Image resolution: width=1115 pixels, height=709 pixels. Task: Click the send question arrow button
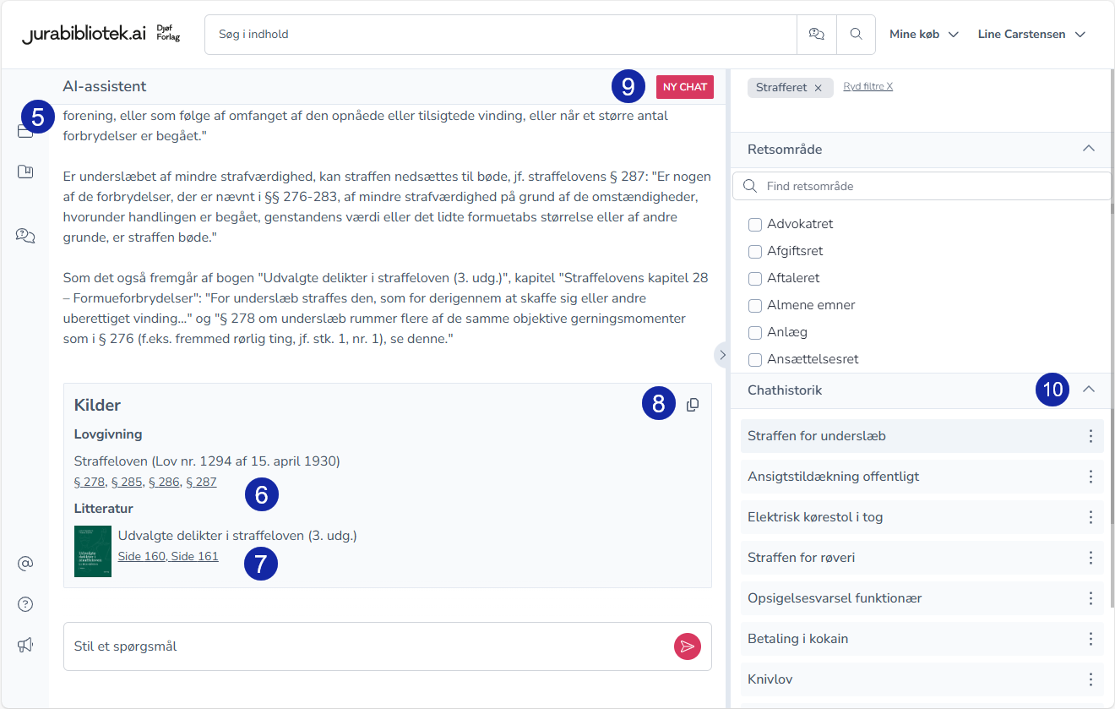(688, 646)
